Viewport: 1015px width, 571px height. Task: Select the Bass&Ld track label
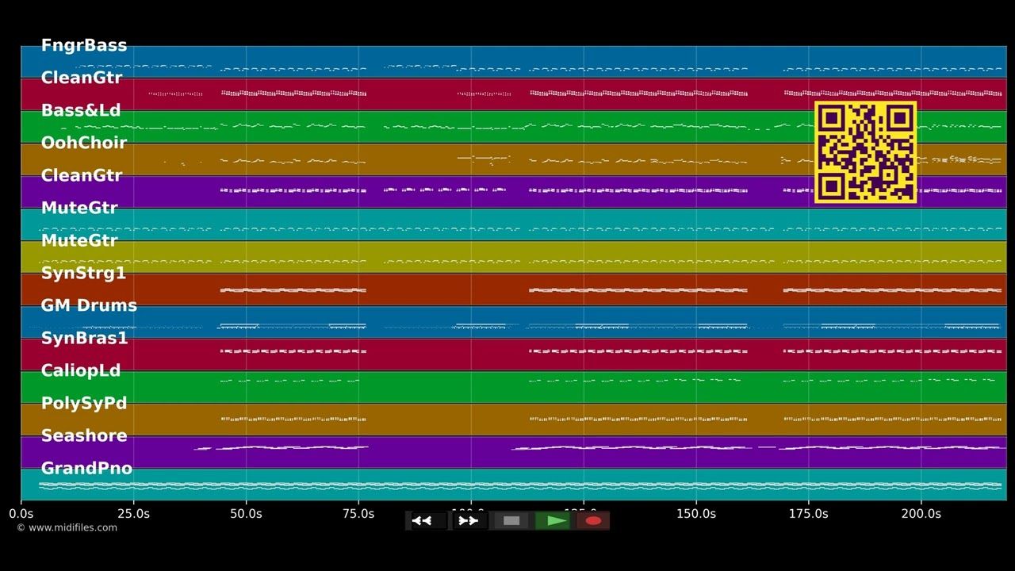pyautogui.click(x=81, y=110)
